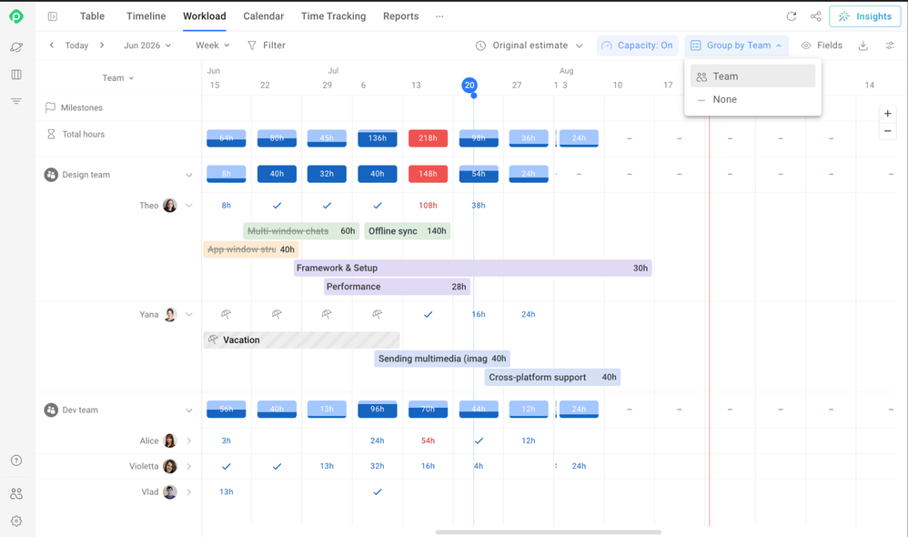Open the Original estimate dropdown

pos(530,46)
